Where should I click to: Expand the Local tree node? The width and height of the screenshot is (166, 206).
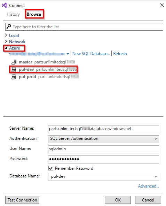point(6,35)
